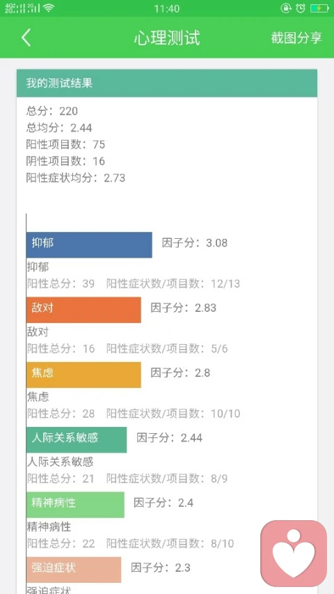This screenshot has height=594, width=334.
Task: Tap the 阳性症状均分：2.73 line
Action: (76, 178)
